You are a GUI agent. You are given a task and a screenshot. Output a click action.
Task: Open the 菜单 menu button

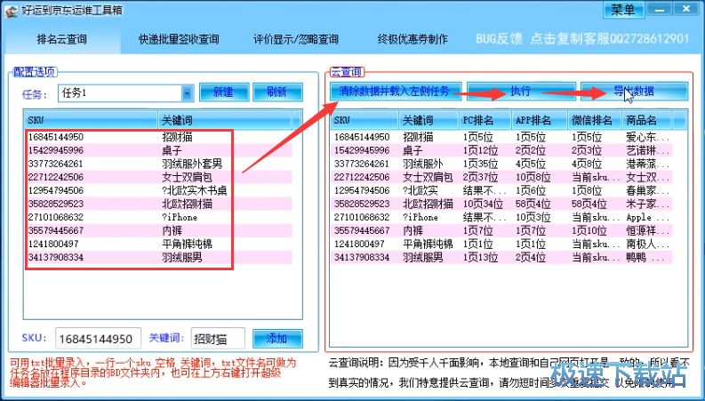pos(623,10)
